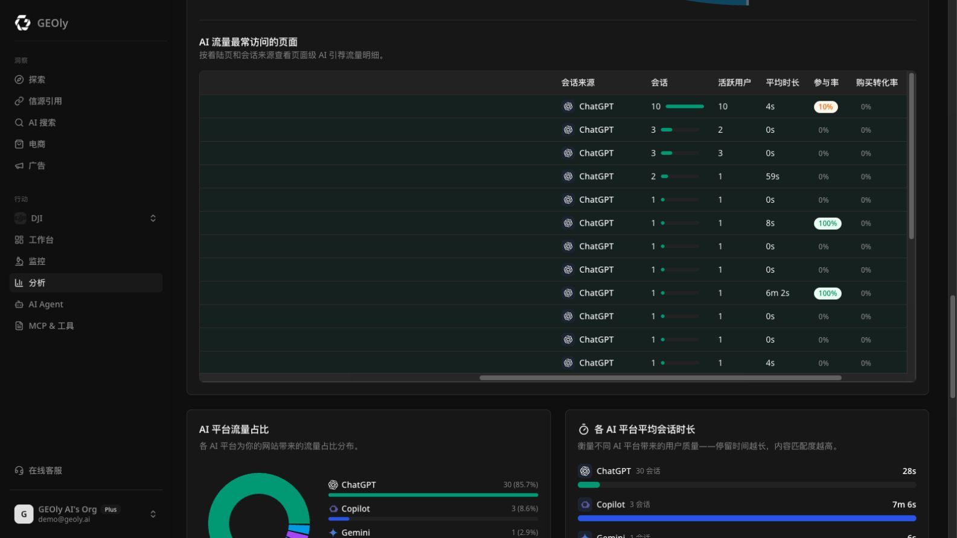The image size is (957, 538).
Task: Click Gemini sparkle icon in traffic share legend
Action: 333,533
